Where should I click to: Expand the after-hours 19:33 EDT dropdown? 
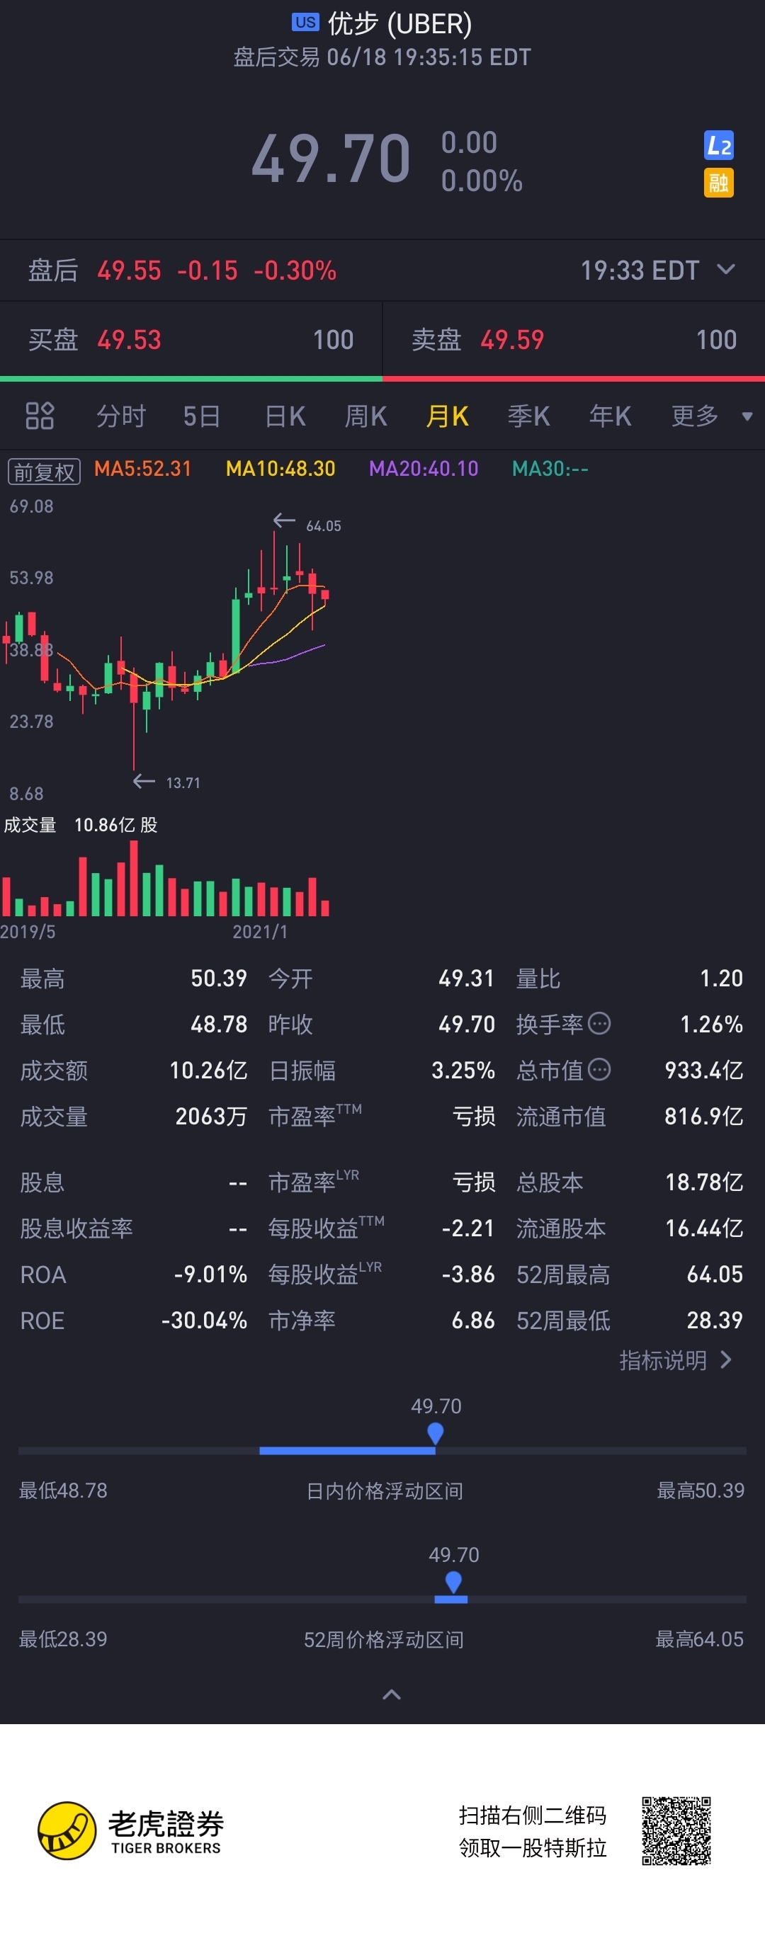(725, 269)
